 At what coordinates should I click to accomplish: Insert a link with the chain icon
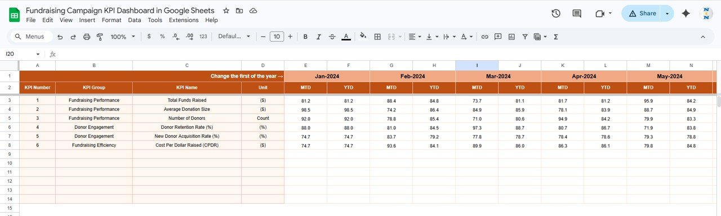pos(484,37)
